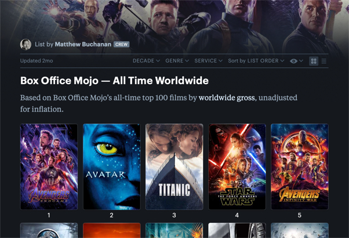The image size is (349, 238).
Task: Open the DECADE filter dropdown
Action: (146, 60)
